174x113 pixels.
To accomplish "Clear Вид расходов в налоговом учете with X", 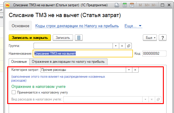I will (x=152, y=99).
